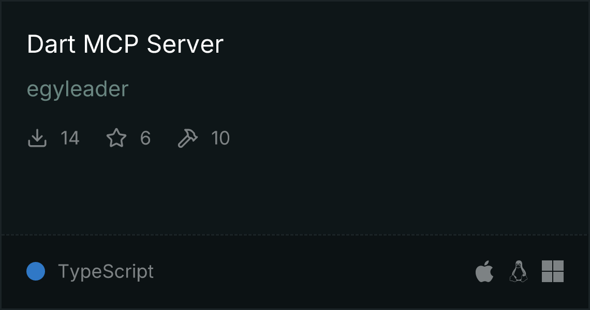Click the word Server in the title

(x=185, y=44)
